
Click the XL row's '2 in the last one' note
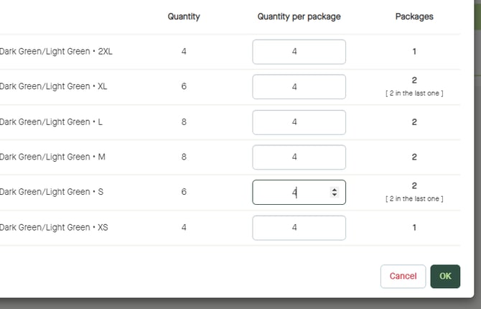[x=414, y=93]
